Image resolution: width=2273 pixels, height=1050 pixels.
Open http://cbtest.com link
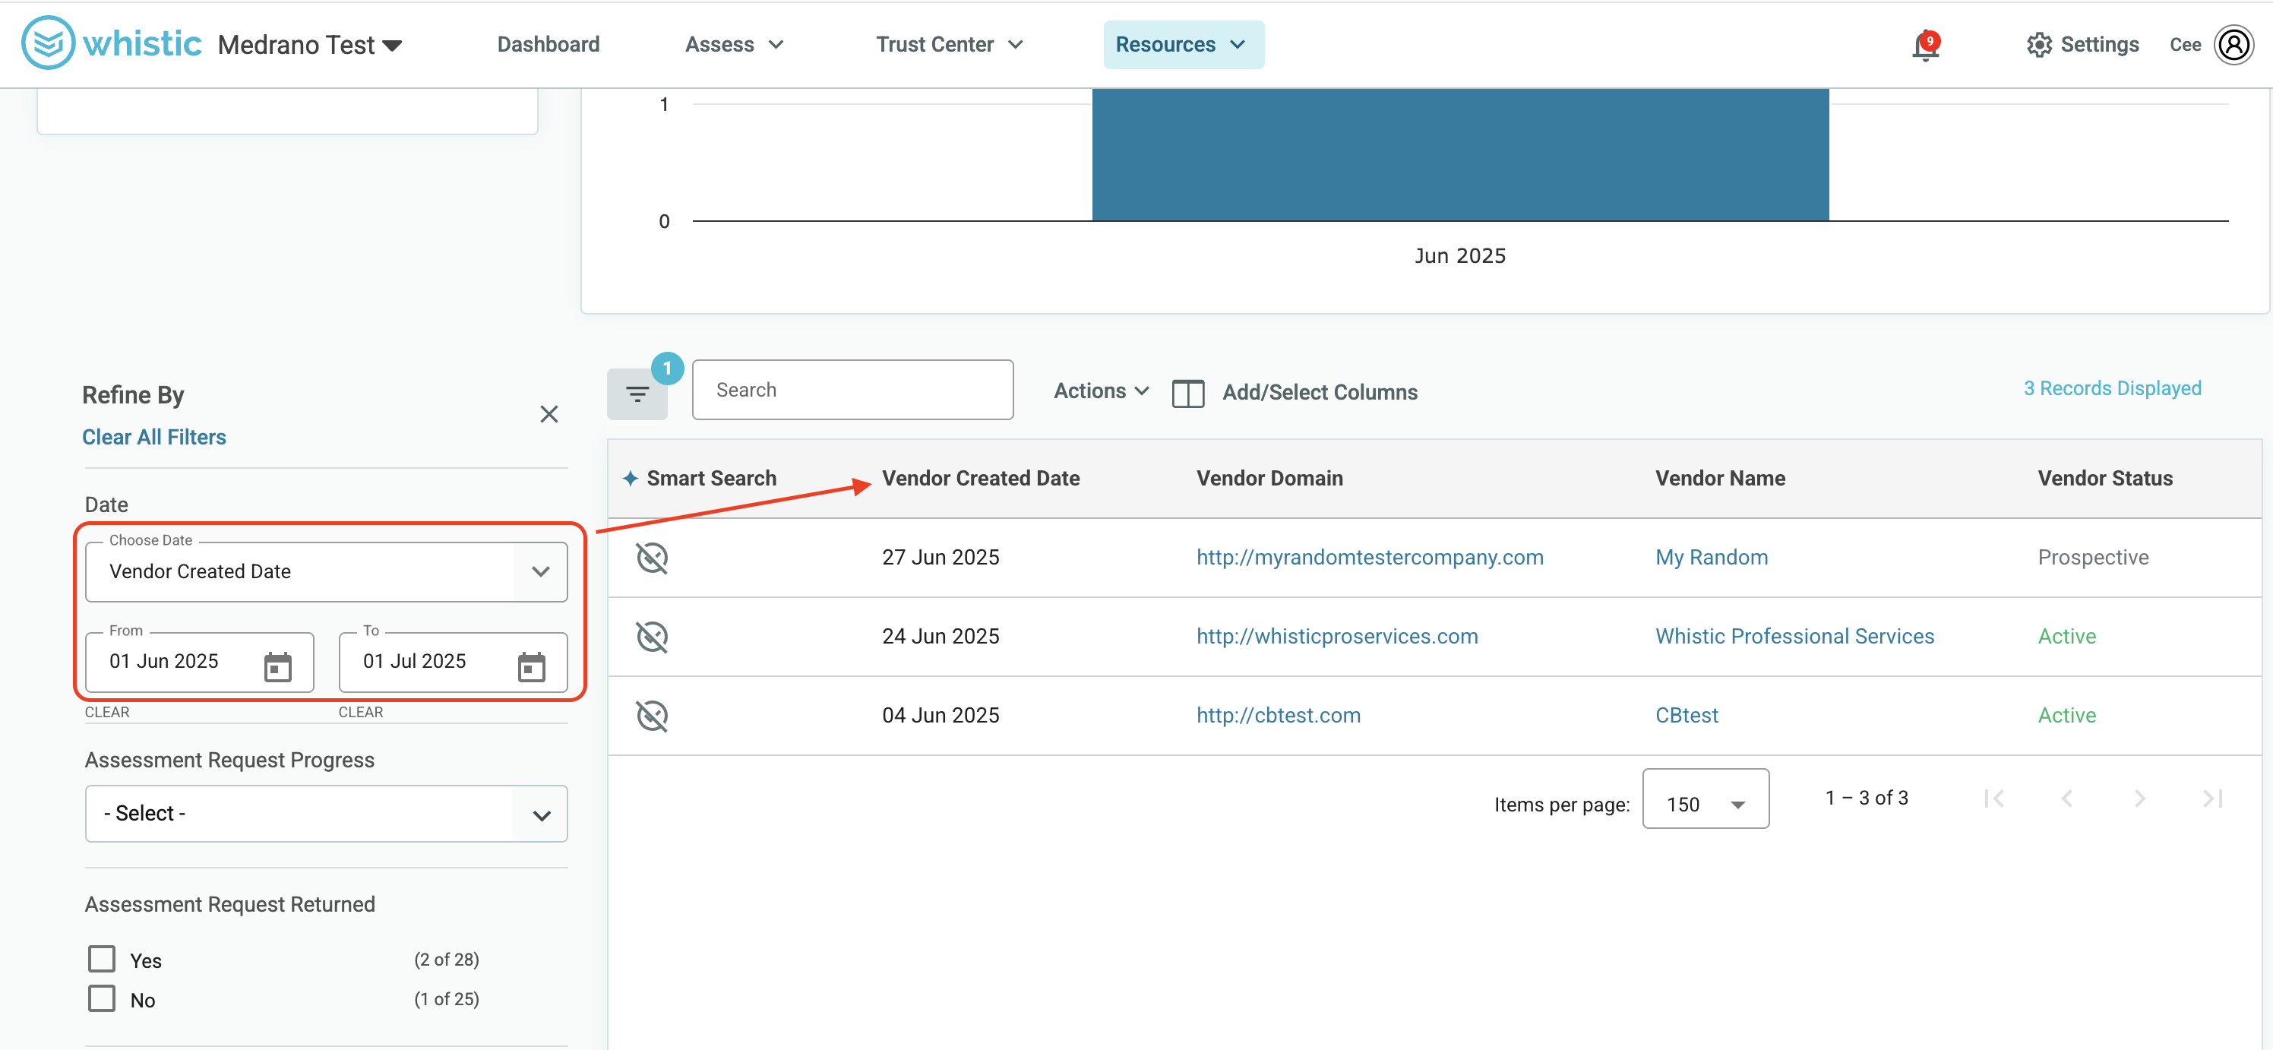1279,716
